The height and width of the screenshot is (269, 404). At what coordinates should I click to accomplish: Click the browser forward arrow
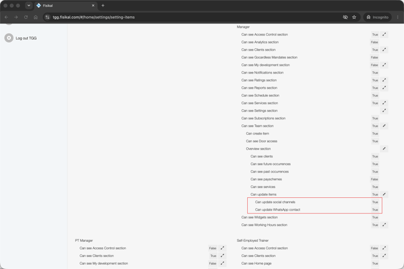point(16,17)
